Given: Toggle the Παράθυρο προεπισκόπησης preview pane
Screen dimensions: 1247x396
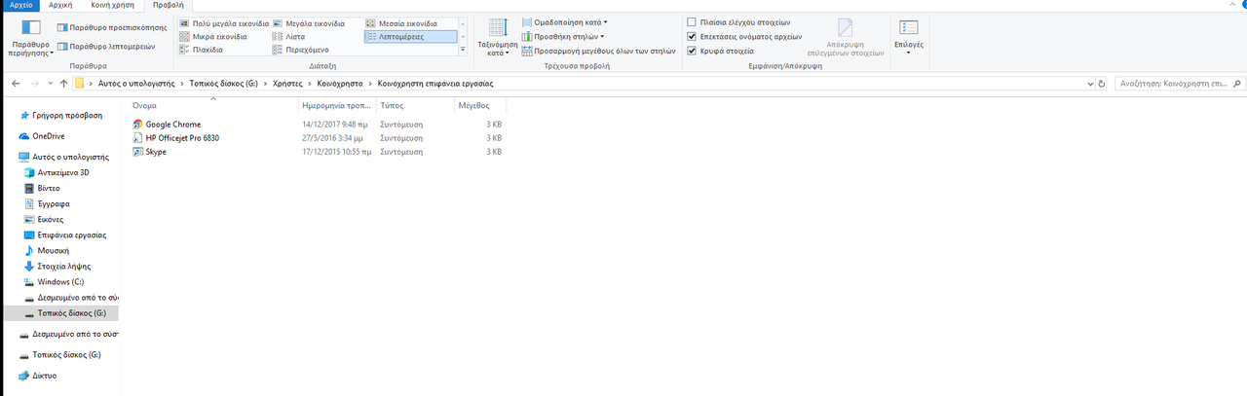Looking at the screenshot, I should [x=112, y=28].
